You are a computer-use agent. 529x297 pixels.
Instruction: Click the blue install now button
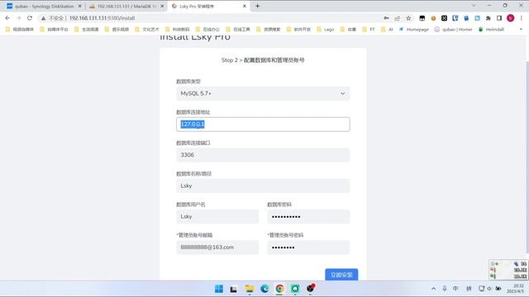[341, 275]
